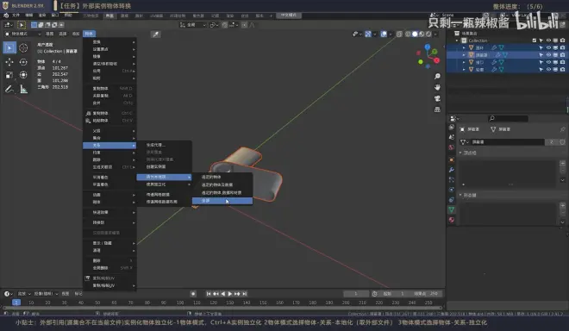This screenshot has width=569, height=331.
Task: Toggle the camera view gizmo icon
Action: pos(437,98)
